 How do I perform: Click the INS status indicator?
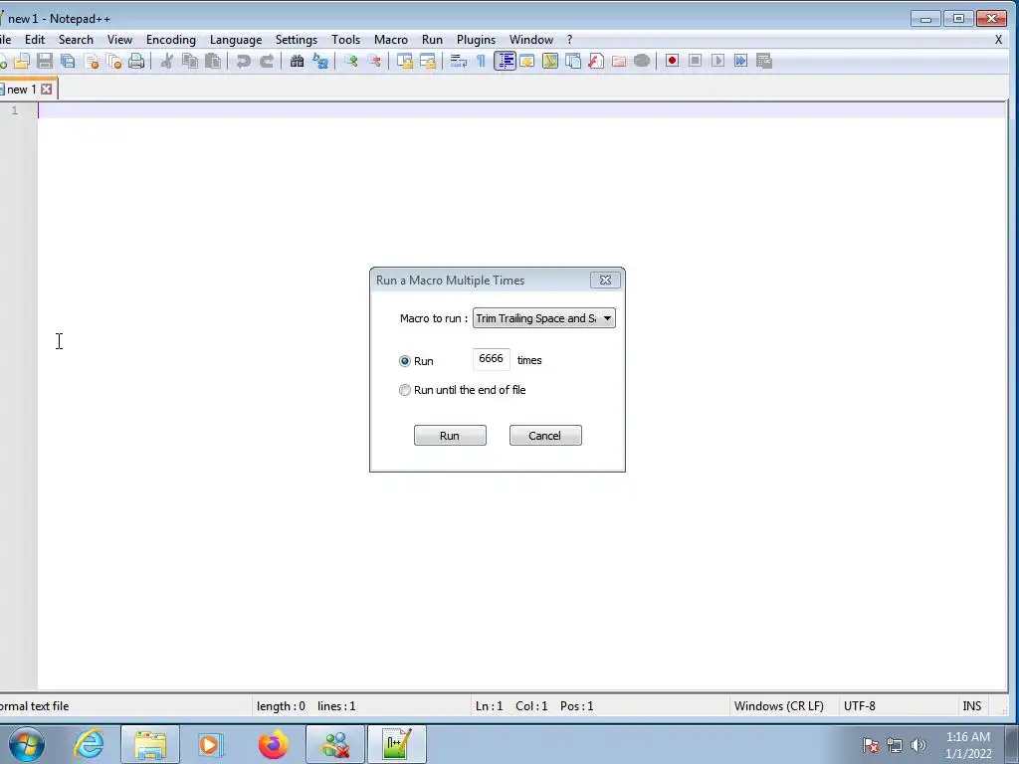coord(971,706)
